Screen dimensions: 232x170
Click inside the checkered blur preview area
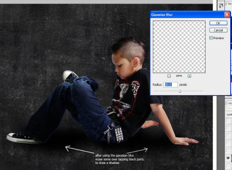(179, 47)
